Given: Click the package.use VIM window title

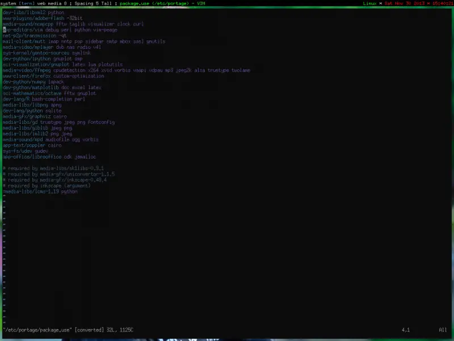Looking at the screenshot, I should coord(162,3).
